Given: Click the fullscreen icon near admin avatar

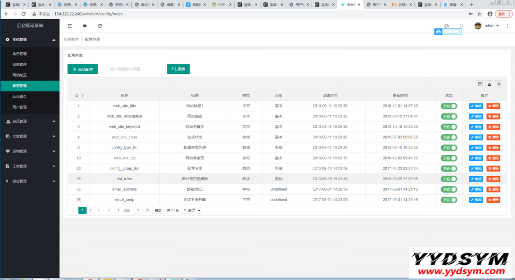Looking at the screenshot, I should click(461, 26).
